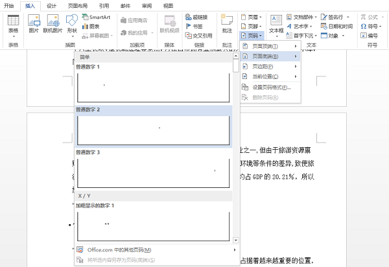Viewport: 389px width, 267px height.
Task: Insert a 文本框 text box
Action: click(x=276, y=27)
